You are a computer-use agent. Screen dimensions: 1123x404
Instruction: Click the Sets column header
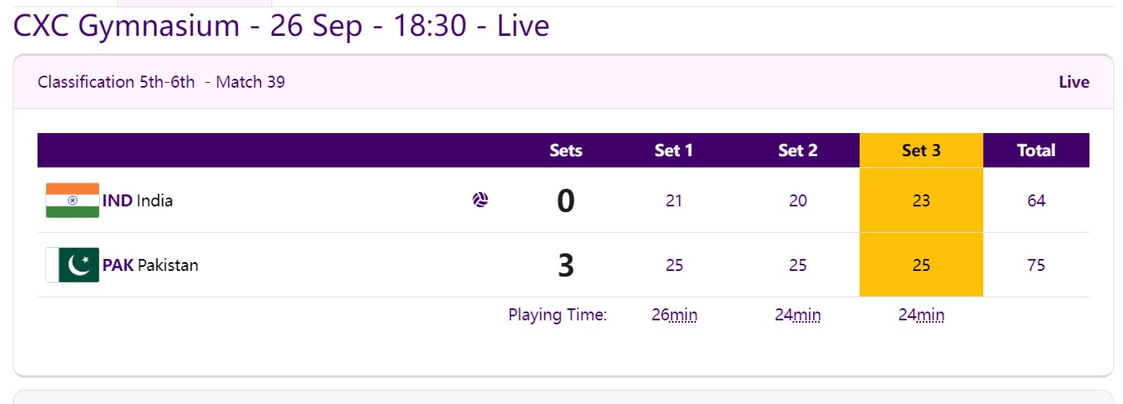click(x=566, y=151)
